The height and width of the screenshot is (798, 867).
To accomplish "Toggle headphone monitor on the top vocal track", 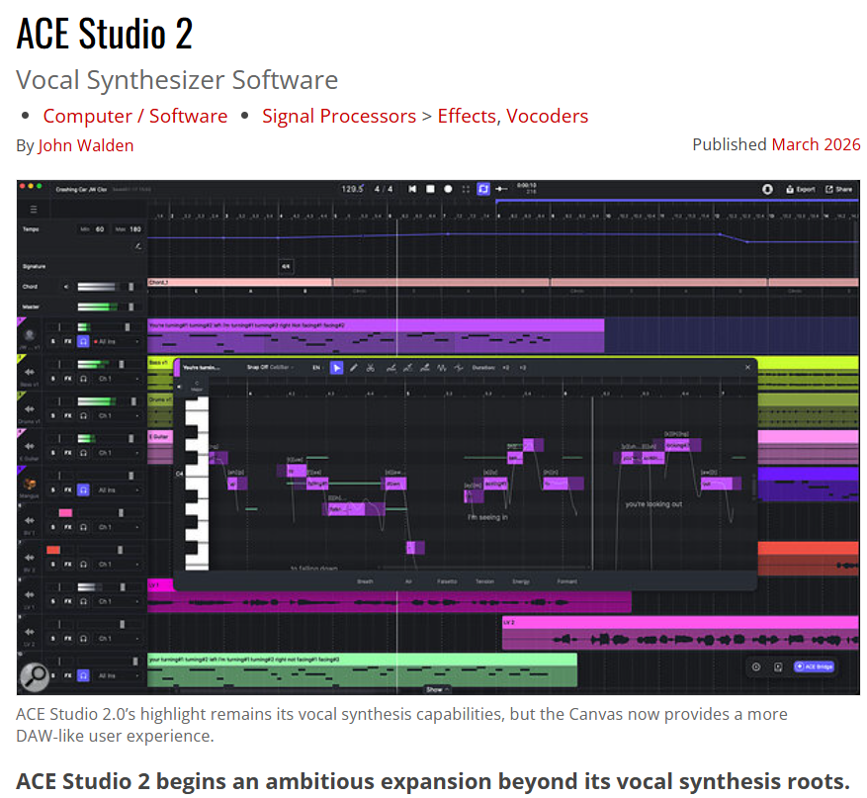I will pos(83,342).
